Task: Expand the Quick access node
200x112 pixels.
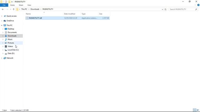Action: [2, 16]
